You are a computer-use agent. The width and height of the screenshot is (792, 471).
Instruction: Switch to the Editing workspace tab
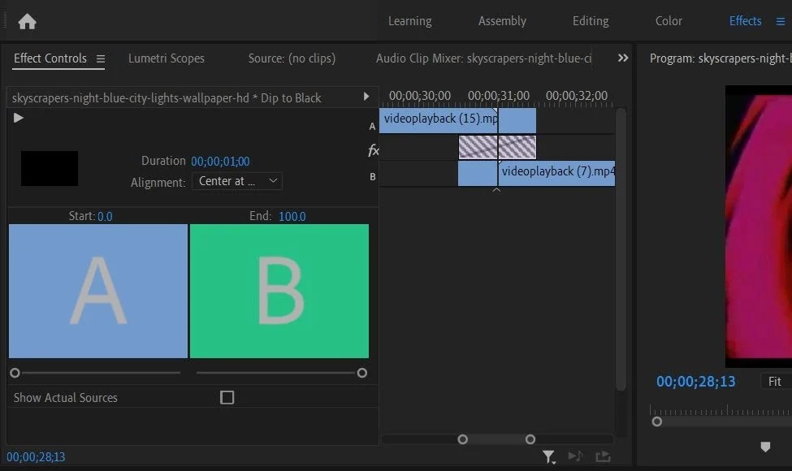click(590, 21)
